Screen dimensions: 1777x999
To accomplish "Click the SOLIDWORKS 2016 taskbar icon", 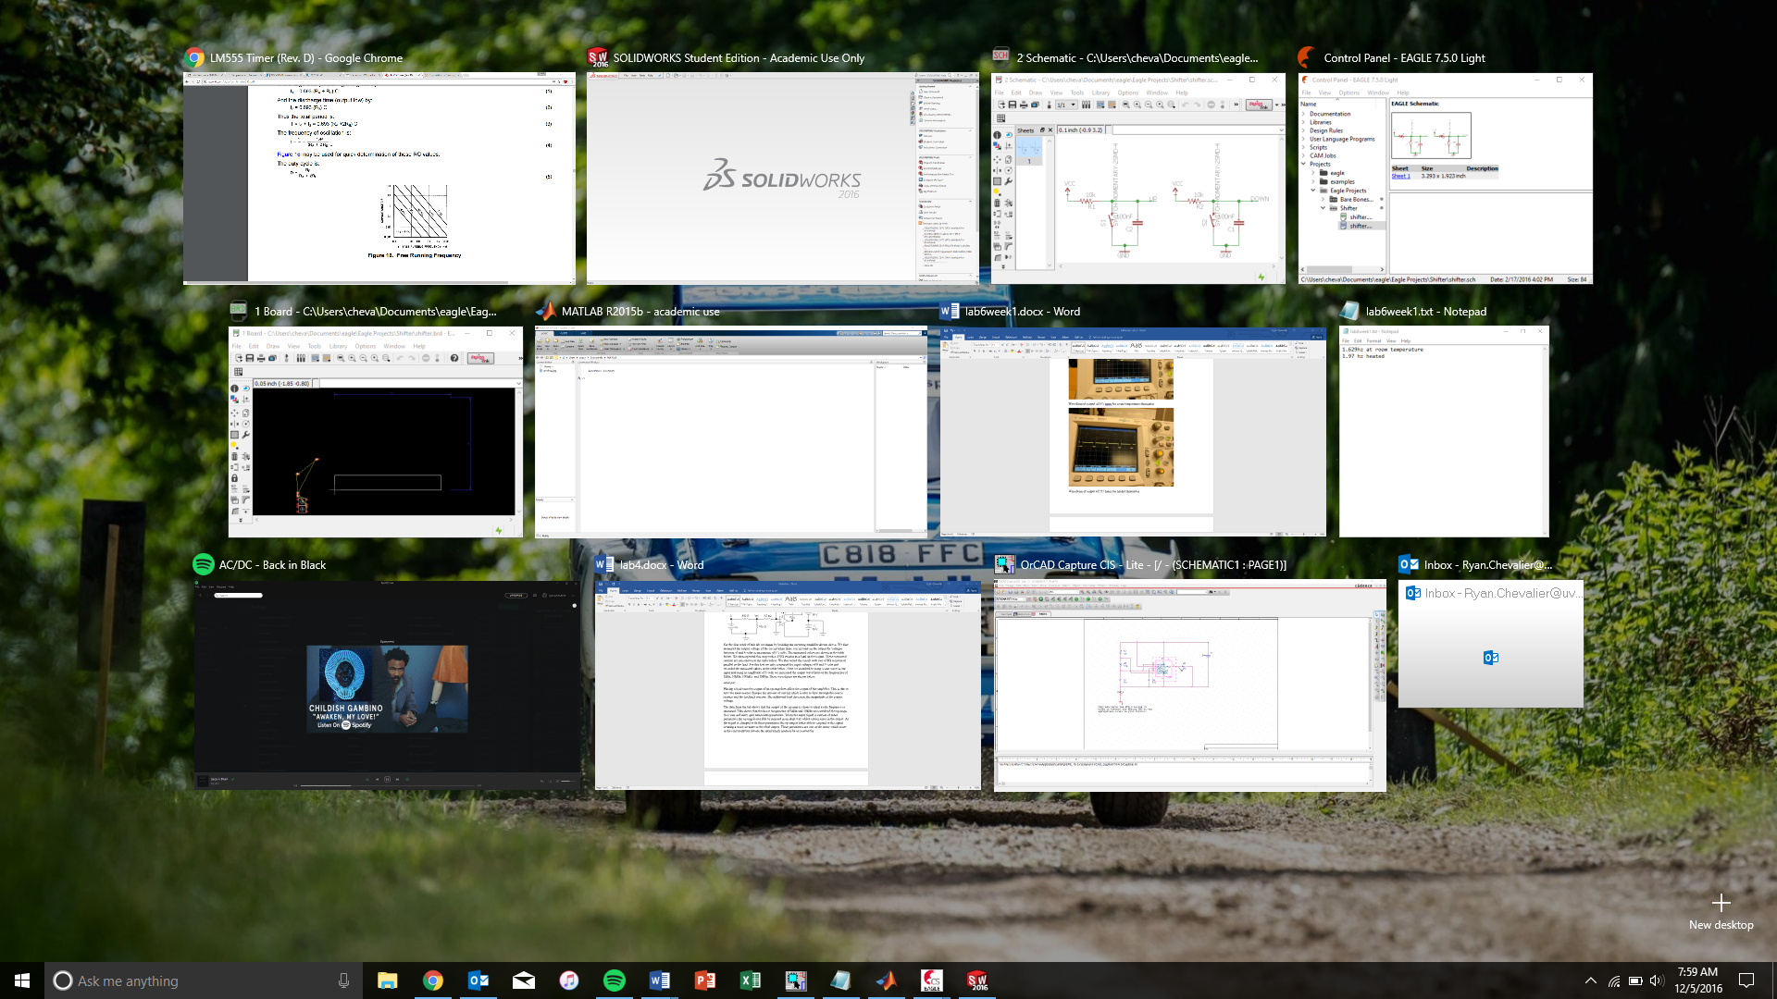I will click(976, 980).
